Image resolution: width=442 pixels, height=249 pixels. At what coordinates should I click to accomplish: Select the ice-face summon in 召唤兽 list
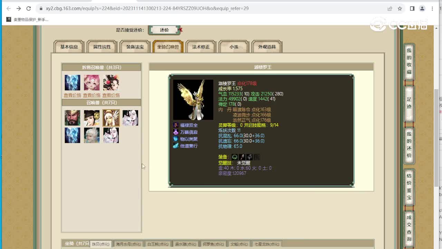click(x=73, y=135)
